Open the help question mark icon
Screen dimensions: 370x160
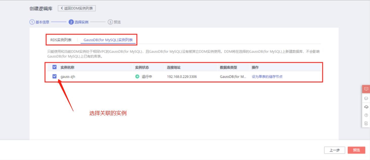[366, 115]
